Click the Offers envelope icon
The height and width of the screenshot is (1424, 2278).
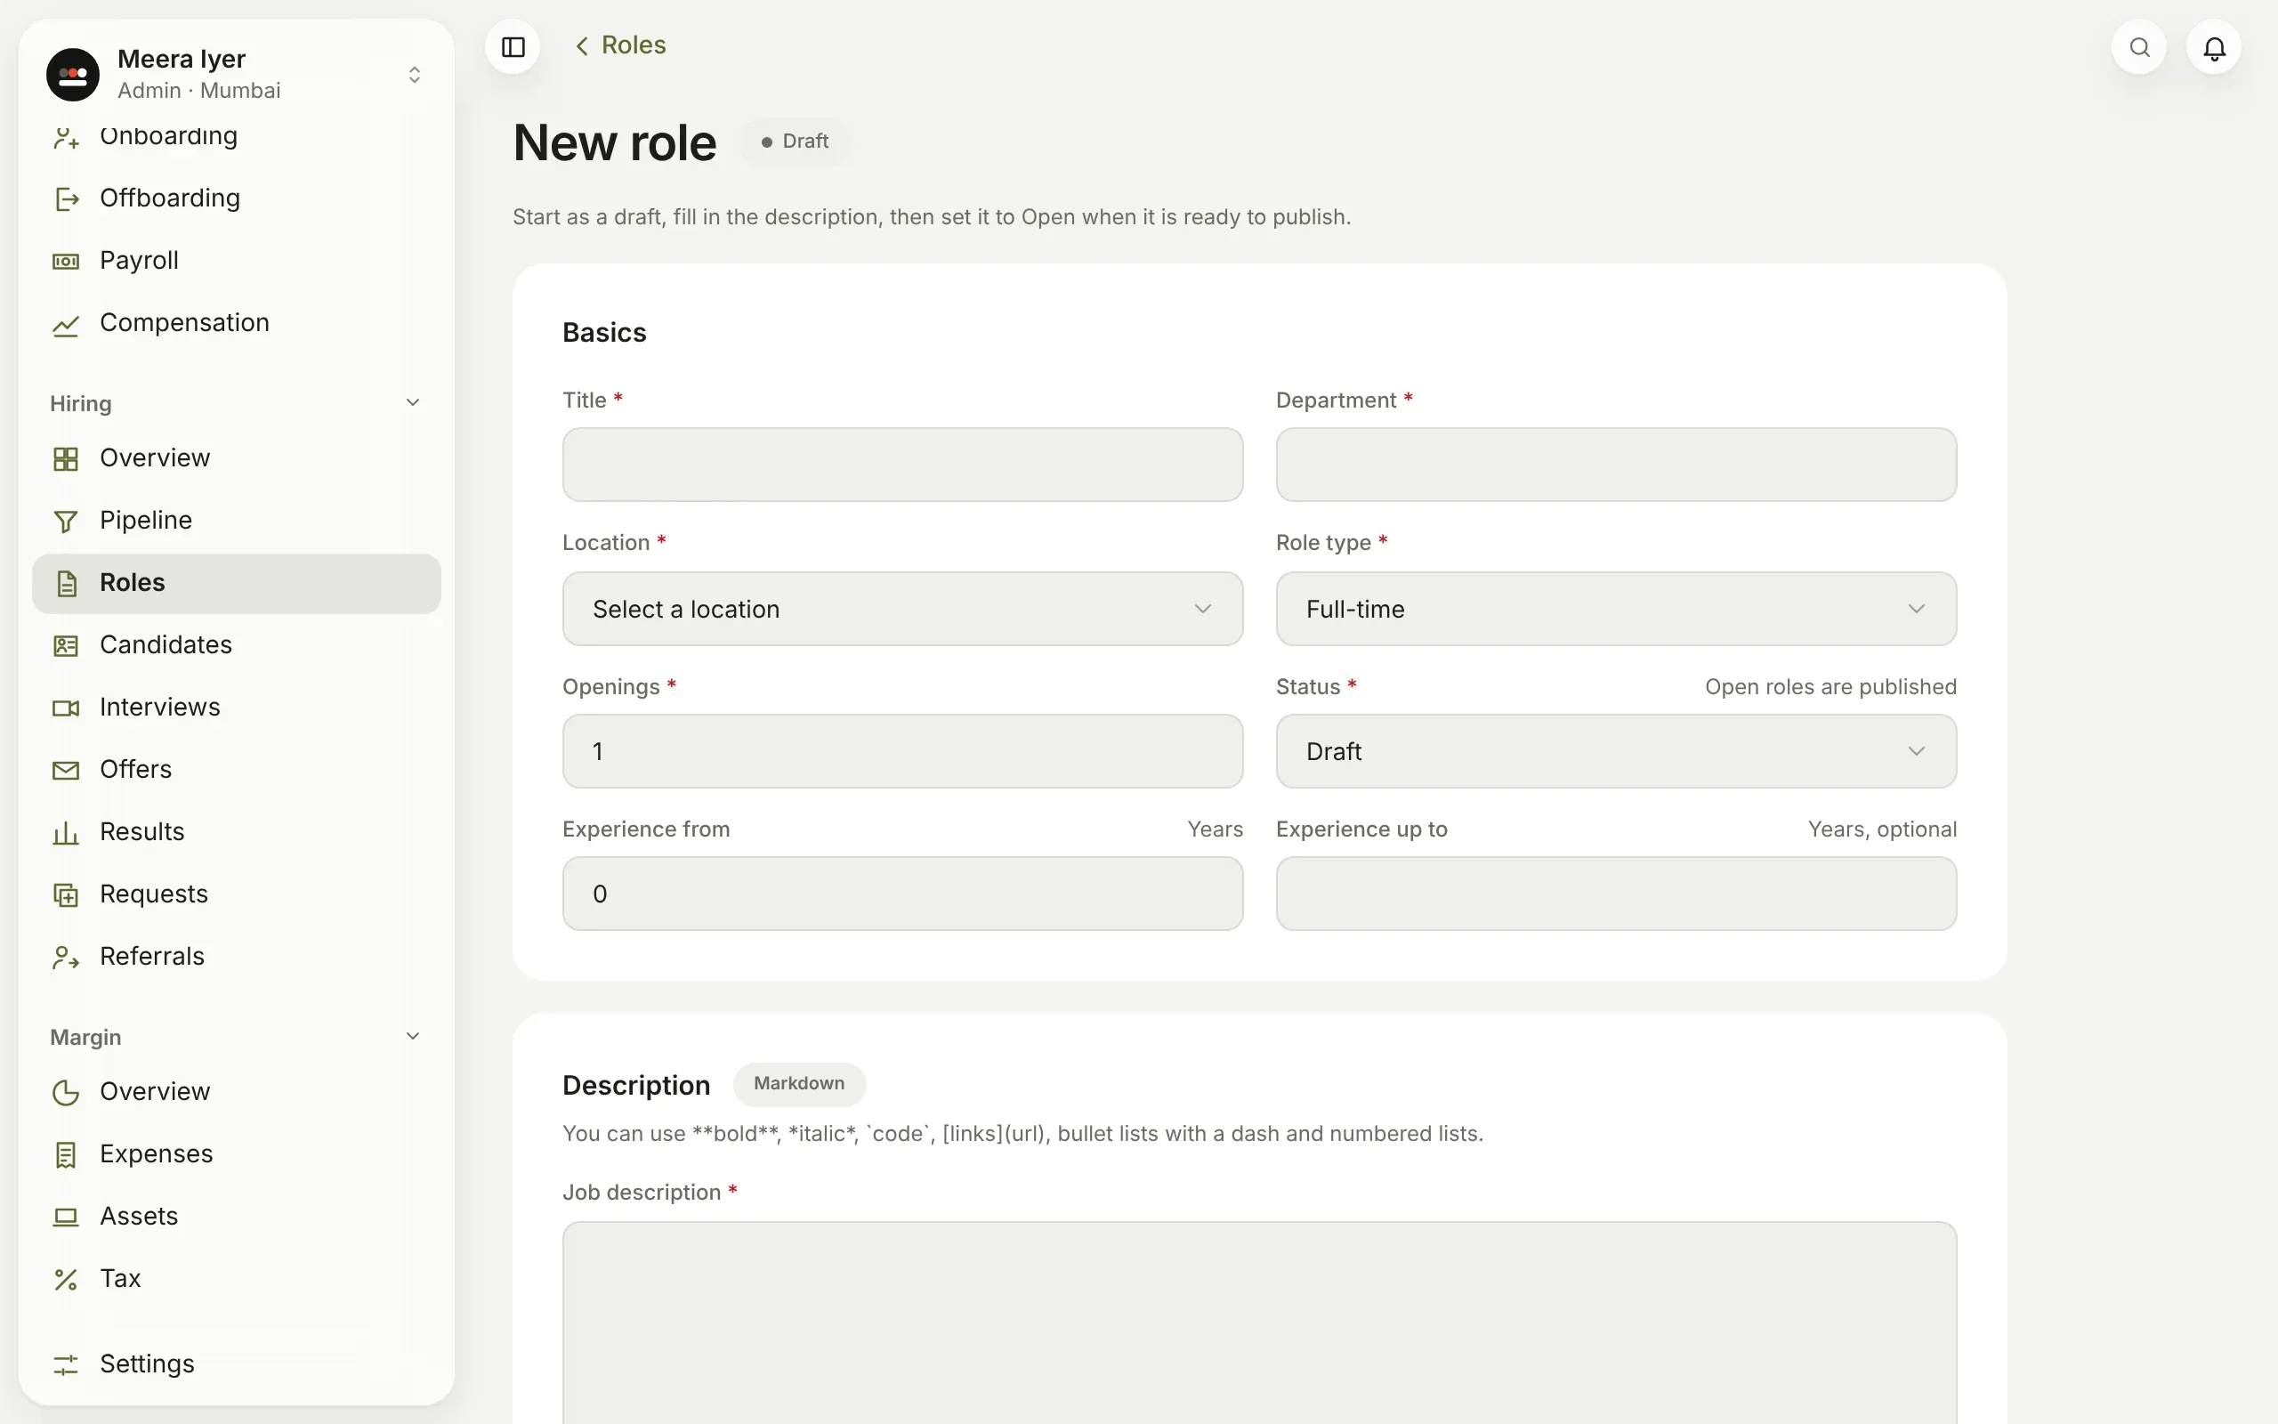click(66, 770)
